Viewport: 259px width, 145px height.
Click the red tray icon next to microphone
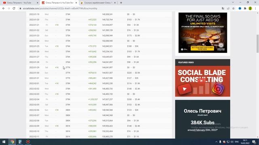224,142
